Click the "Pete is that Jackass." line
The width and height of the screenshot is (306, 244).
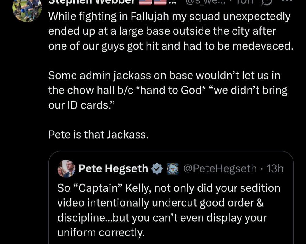pyautogui.click(x=98, y=134)
